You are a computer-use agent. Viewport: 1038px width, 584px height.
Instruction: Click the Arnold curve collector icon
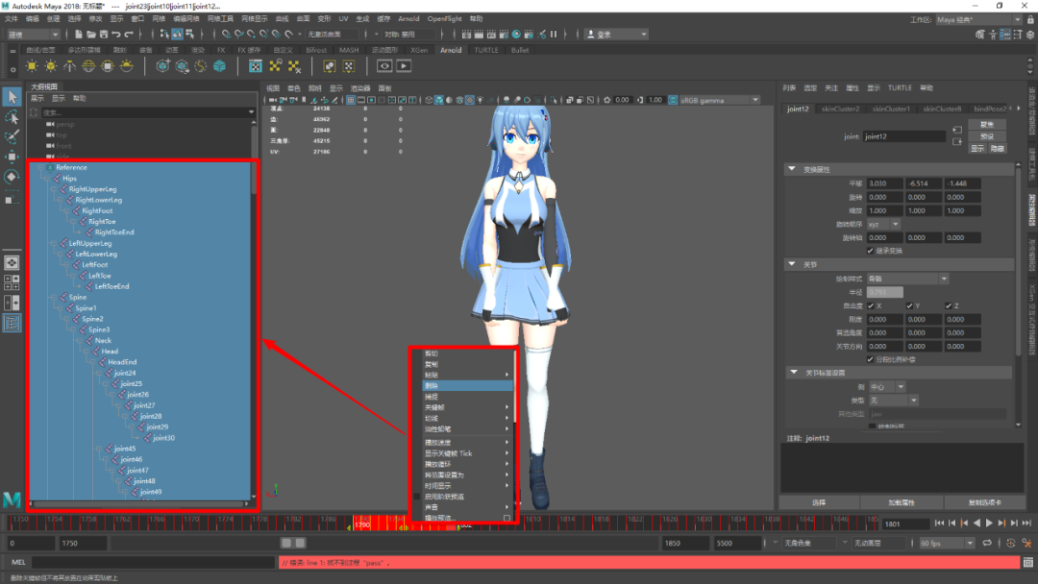tap(201, 66)
